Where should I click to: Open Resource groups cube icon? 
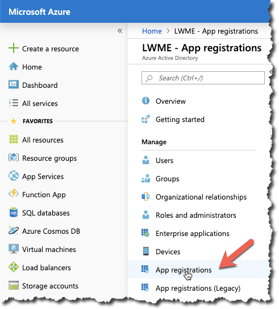pos(14,157)
